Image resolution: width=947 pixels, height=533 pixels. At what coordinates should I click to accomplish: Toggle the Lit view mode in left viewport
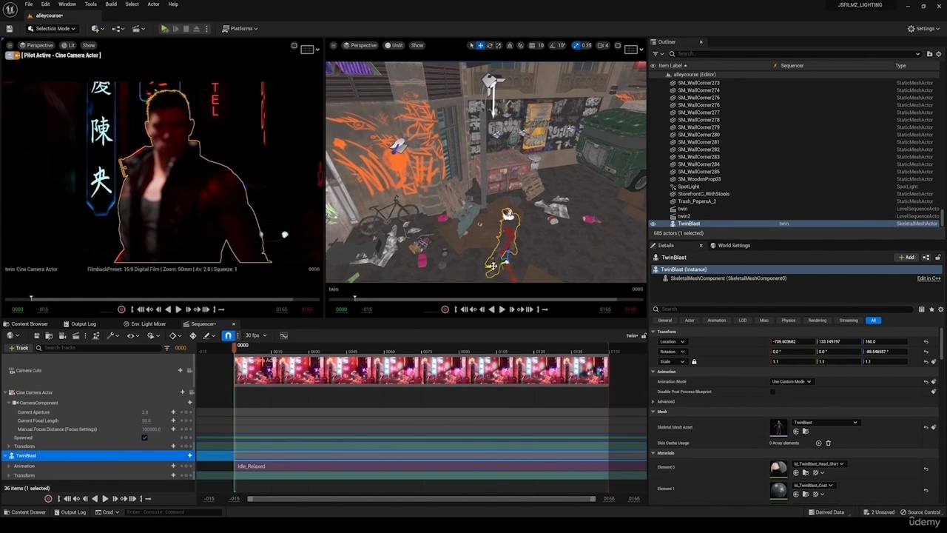(x=68, y=45)
